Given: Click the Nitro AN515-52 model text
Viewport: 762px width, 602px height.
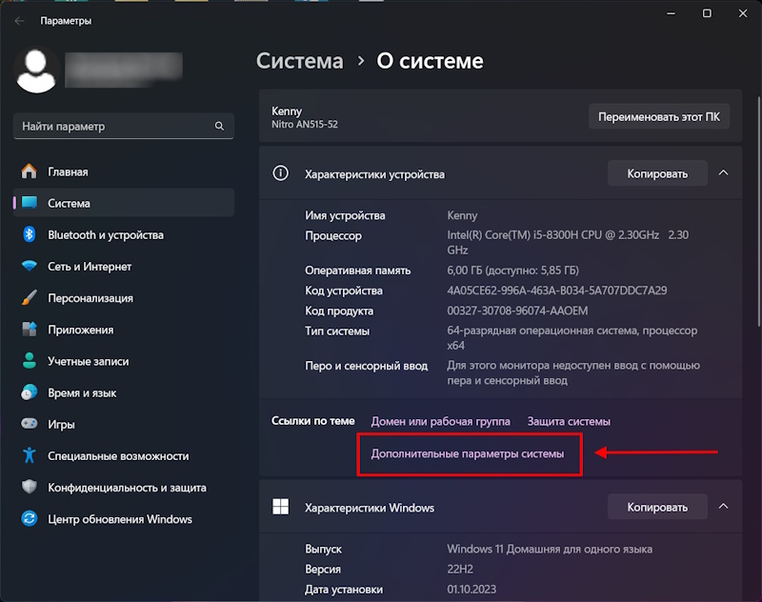Looking at the screenshot, I should (x=304, y=125).
